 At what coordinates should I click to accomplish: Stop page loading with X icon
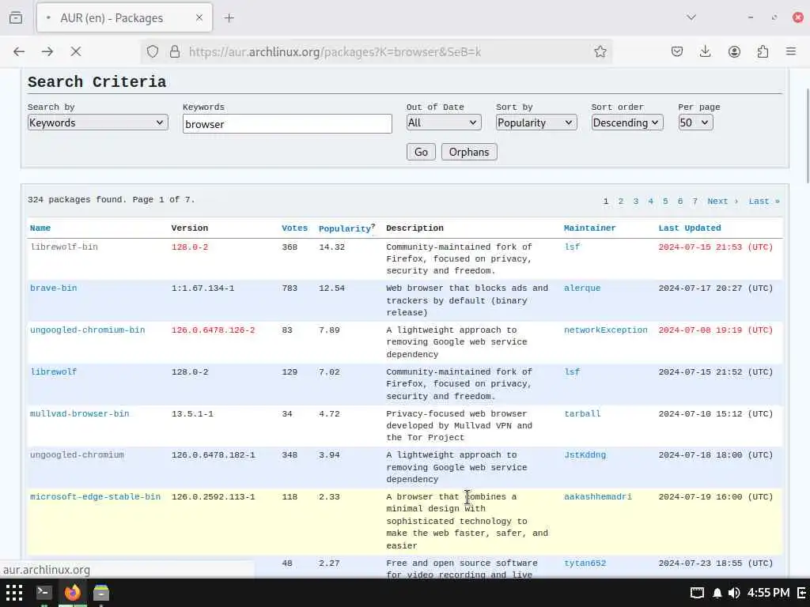75,51
